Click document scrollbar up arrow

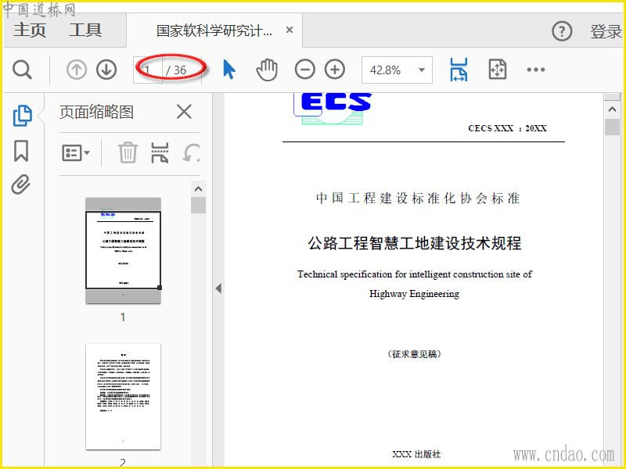click(612, 109)
